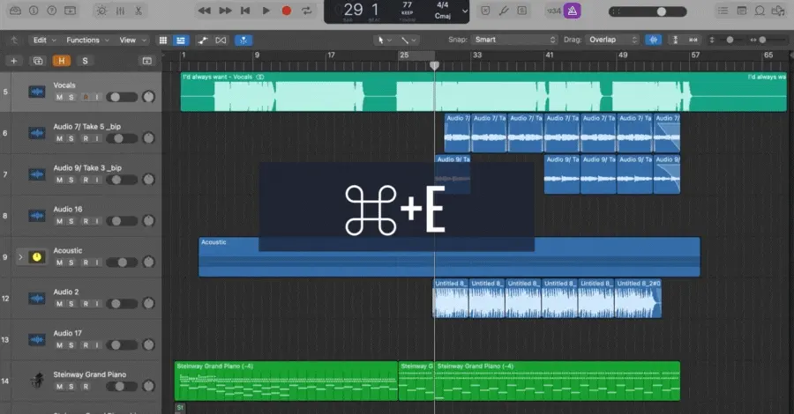Open the Snap Smart dropdown

[x=514, y=40]
